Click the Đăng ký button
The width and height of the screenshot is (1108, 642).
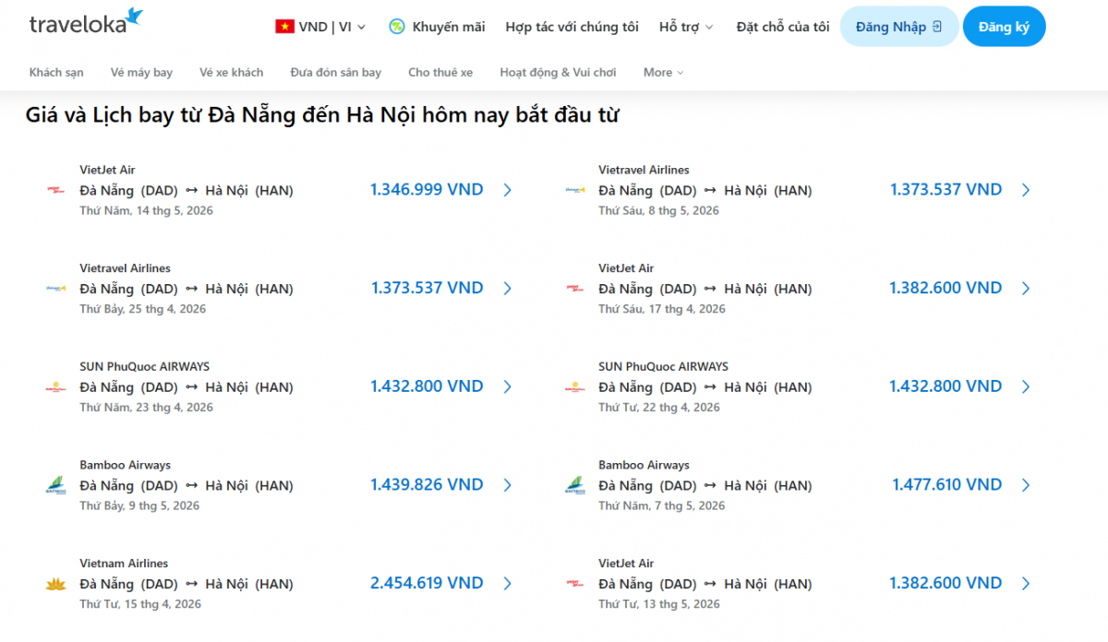(x=1005, y=26)
